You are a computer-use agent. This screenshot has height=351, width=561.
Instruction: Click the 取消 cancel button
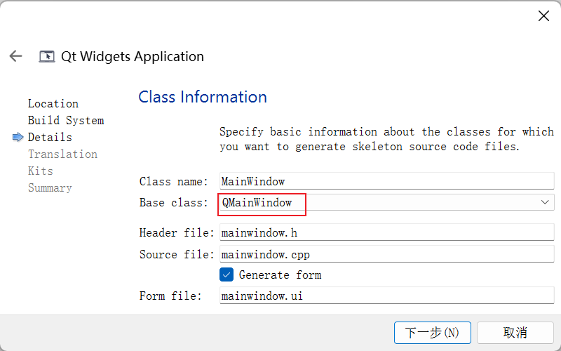coord(515,333)
